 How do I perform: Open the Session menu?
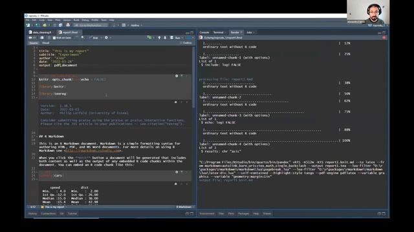click(67, 20)
